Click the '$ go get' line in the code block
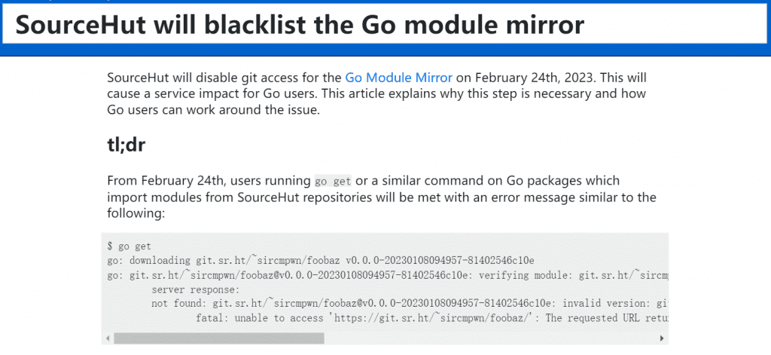The width and height of the screenshot is (771, 355). click(x=130, y=246)
